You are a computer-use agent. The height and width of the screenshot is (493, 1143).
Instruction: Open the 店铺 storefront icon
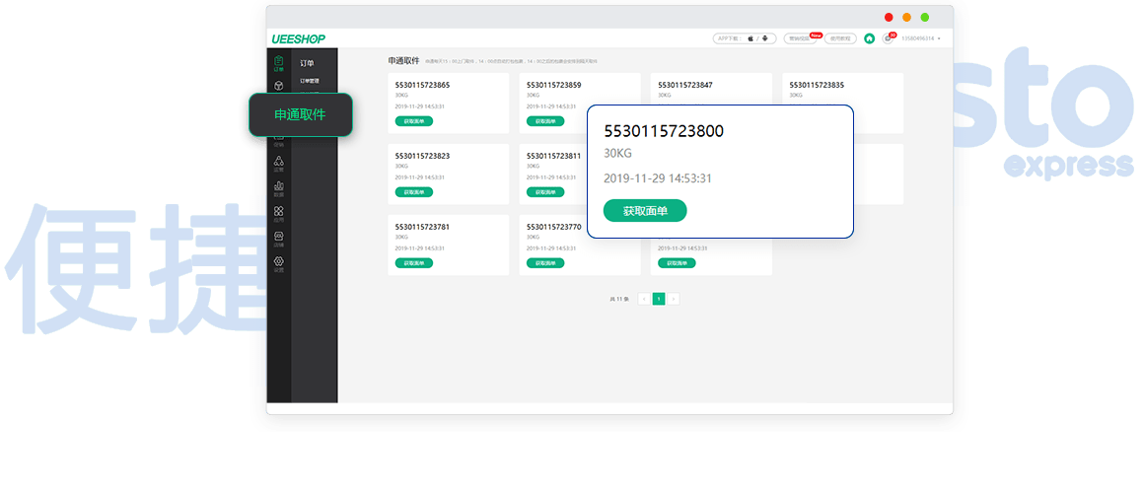(x=278, y=240)
